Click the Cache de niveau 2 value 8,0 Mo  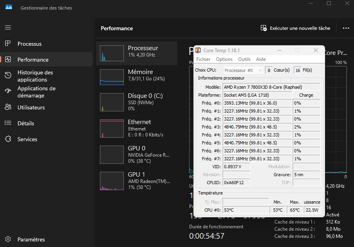tap(333, 229)
